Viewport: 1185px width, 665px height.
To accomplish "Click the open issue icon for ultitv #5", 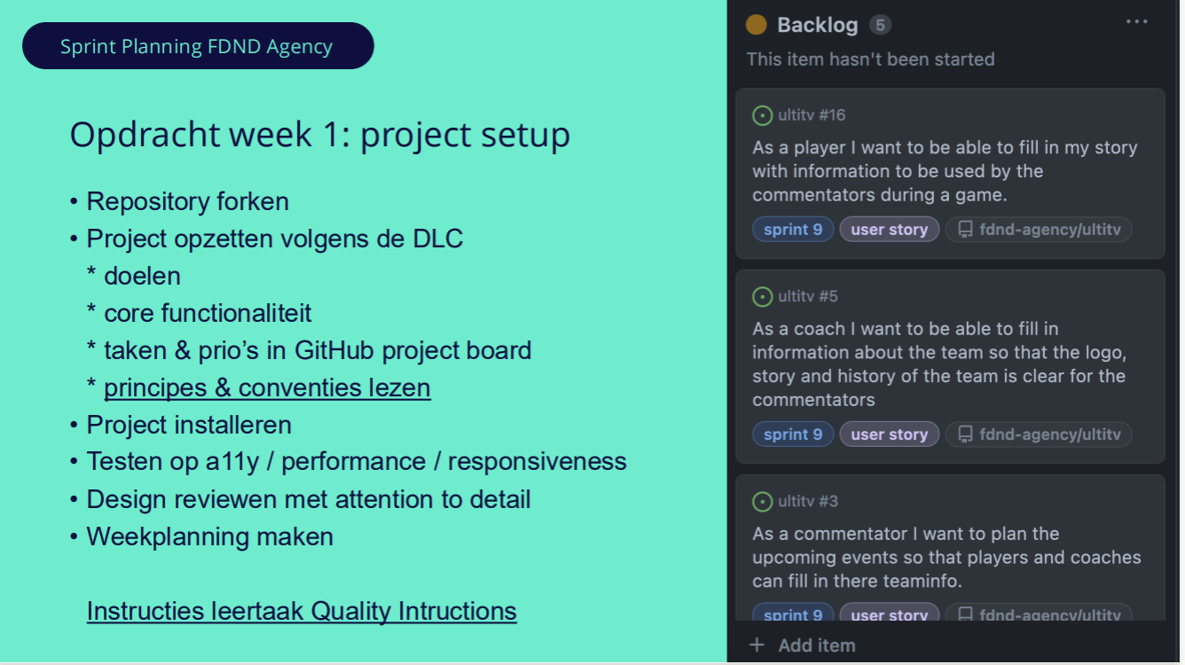I will (762, 296).
